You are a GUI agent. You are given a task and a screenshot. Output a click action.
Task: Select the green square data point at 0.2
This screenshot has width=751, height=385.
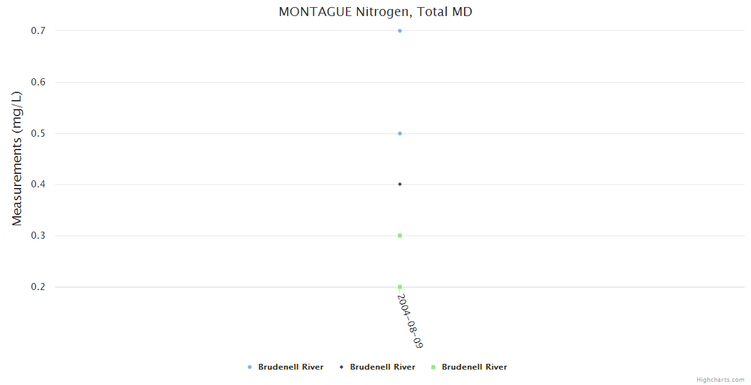400,287
